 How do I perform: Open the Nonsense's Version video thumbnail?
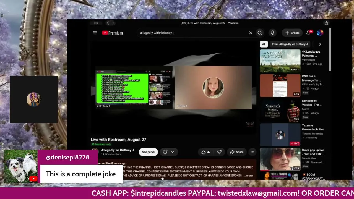point(280,110)
